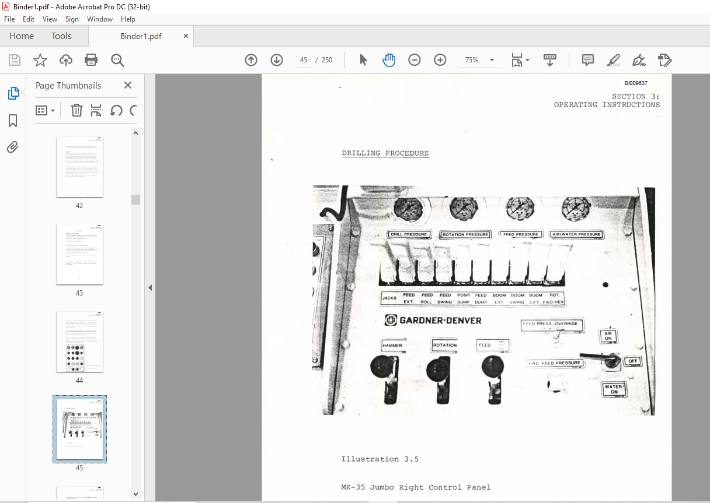Select the page 42 thumbnail
The image size is (710, 503).
click(x=79, y=167)
